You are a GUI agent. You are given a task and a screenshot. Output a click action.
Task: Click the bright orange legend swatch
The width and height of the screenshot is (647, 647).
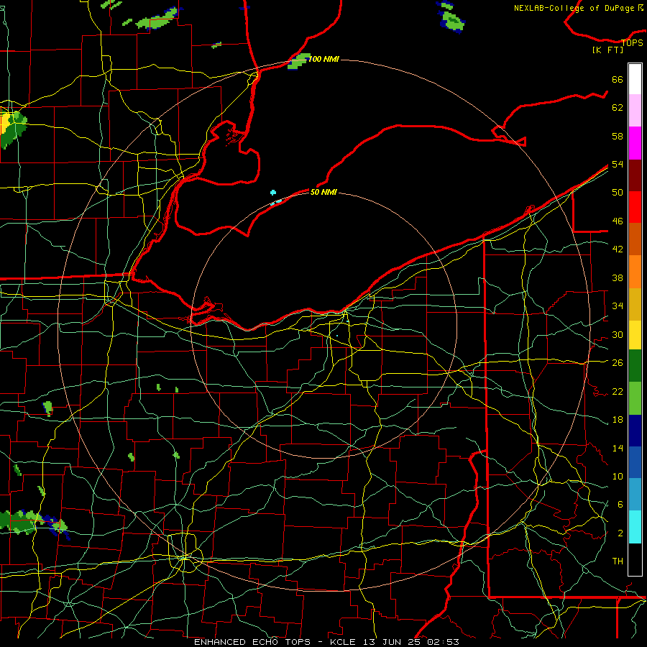635,272
